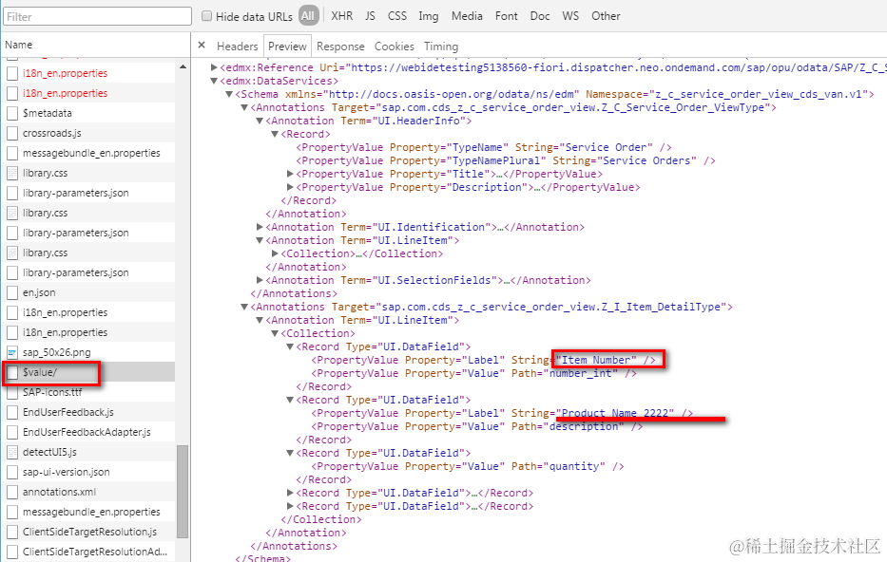This screenshot has width=887, height=562.
Task: Select SAP-icons.ttf request
Action: click(87, 392)
